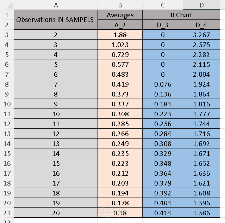Click the cell with value 3.267
The image size is (225, 223).
pyautogui.click(x=201, y=35)
